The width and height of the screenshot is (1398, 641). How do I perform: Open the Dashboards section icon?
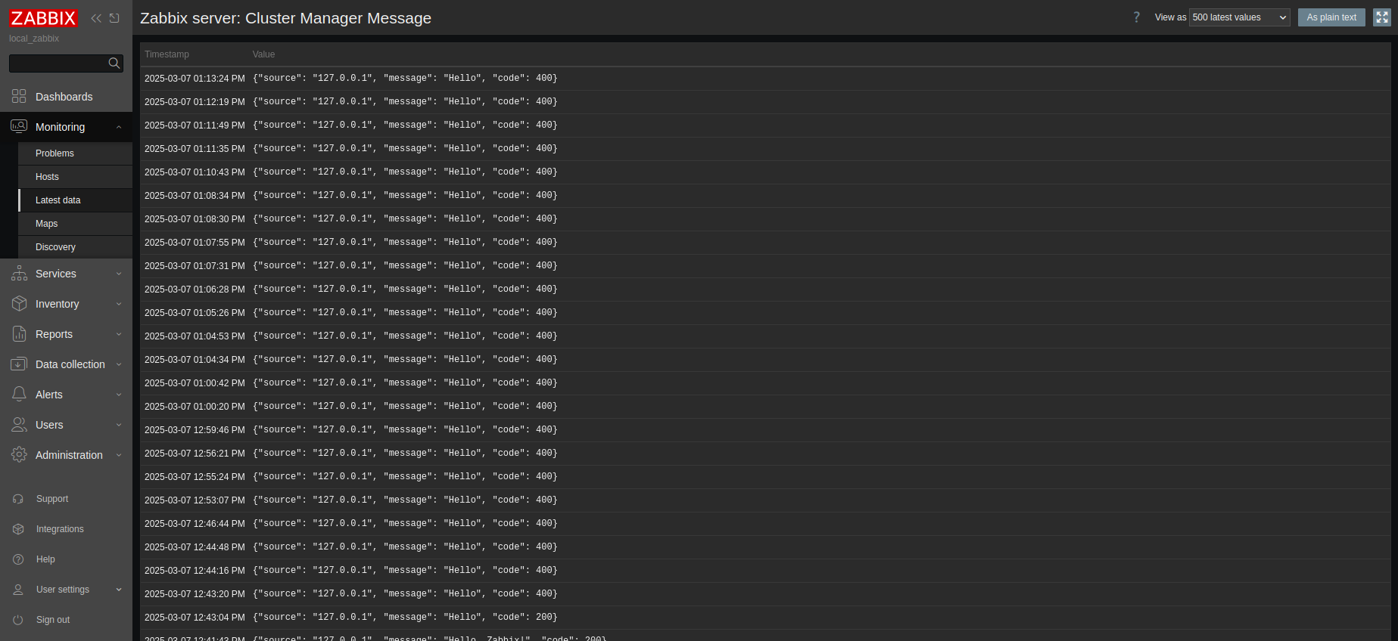[19, 97]
